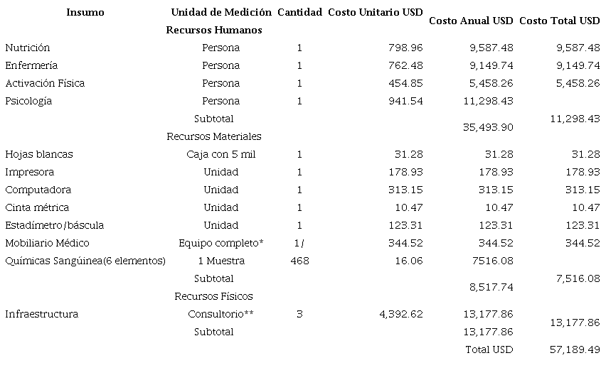The height and width of the screenshot is (385, 606).
Task: Select the Hojas blancas row label
Action: (x=39, y=154)
